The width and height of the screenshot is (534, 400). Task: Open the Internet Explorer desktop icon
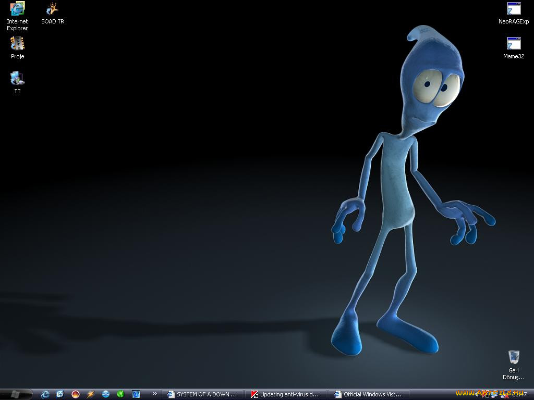pos(17,16)
